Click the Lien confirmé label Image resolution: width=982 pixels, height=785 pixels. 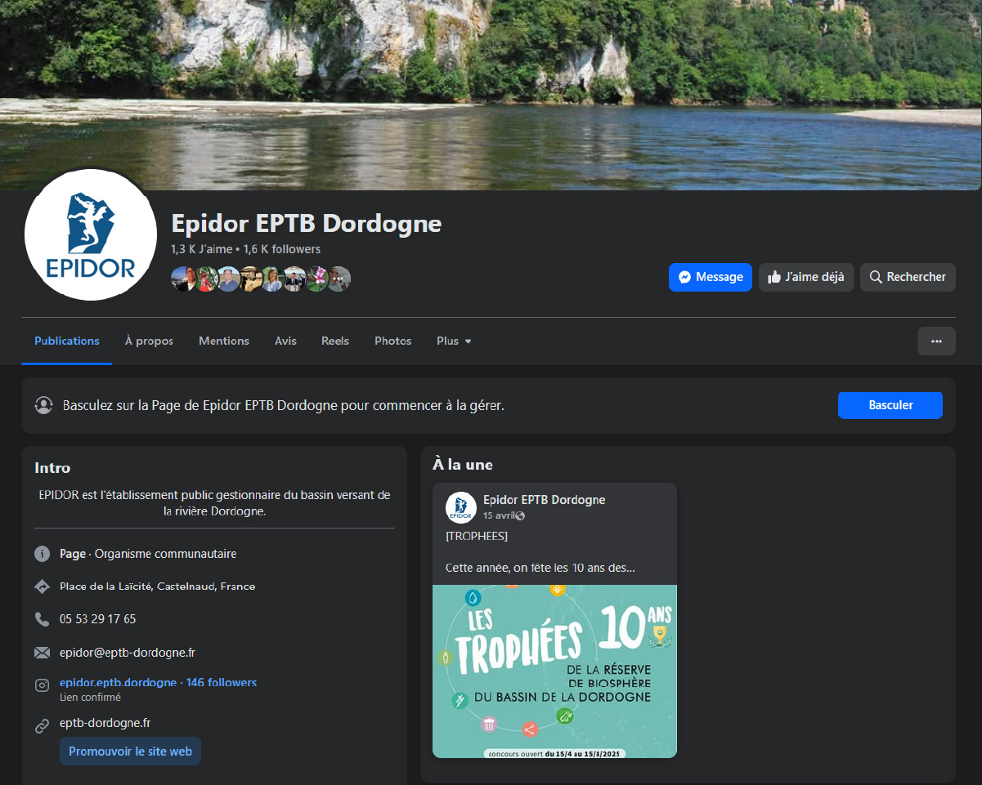[x=90, y=698]
